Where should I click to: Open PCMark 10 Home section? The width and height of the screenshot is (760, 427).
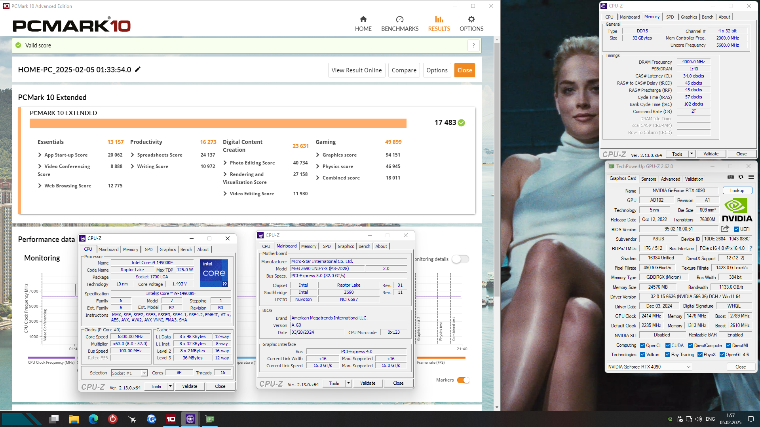(363, 24)
